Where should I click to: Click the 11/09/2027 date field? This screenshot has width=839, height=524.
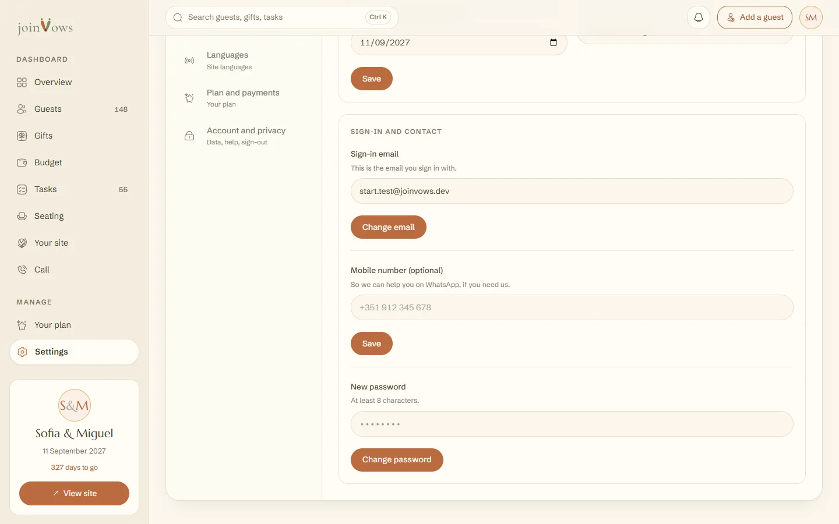[459, 43]
